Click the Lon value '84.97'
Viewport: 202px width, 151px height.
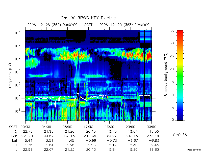112,136
